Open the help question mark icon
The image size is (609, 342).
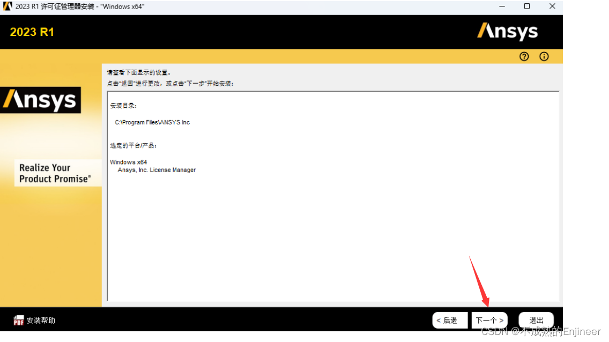(x=524, y=57)
